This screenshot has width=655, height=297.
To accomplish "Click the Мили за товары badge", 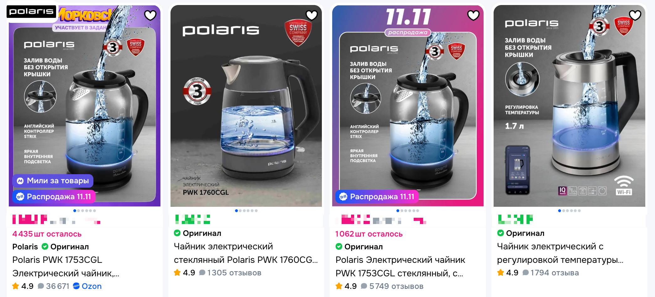I will click(53, 181).
